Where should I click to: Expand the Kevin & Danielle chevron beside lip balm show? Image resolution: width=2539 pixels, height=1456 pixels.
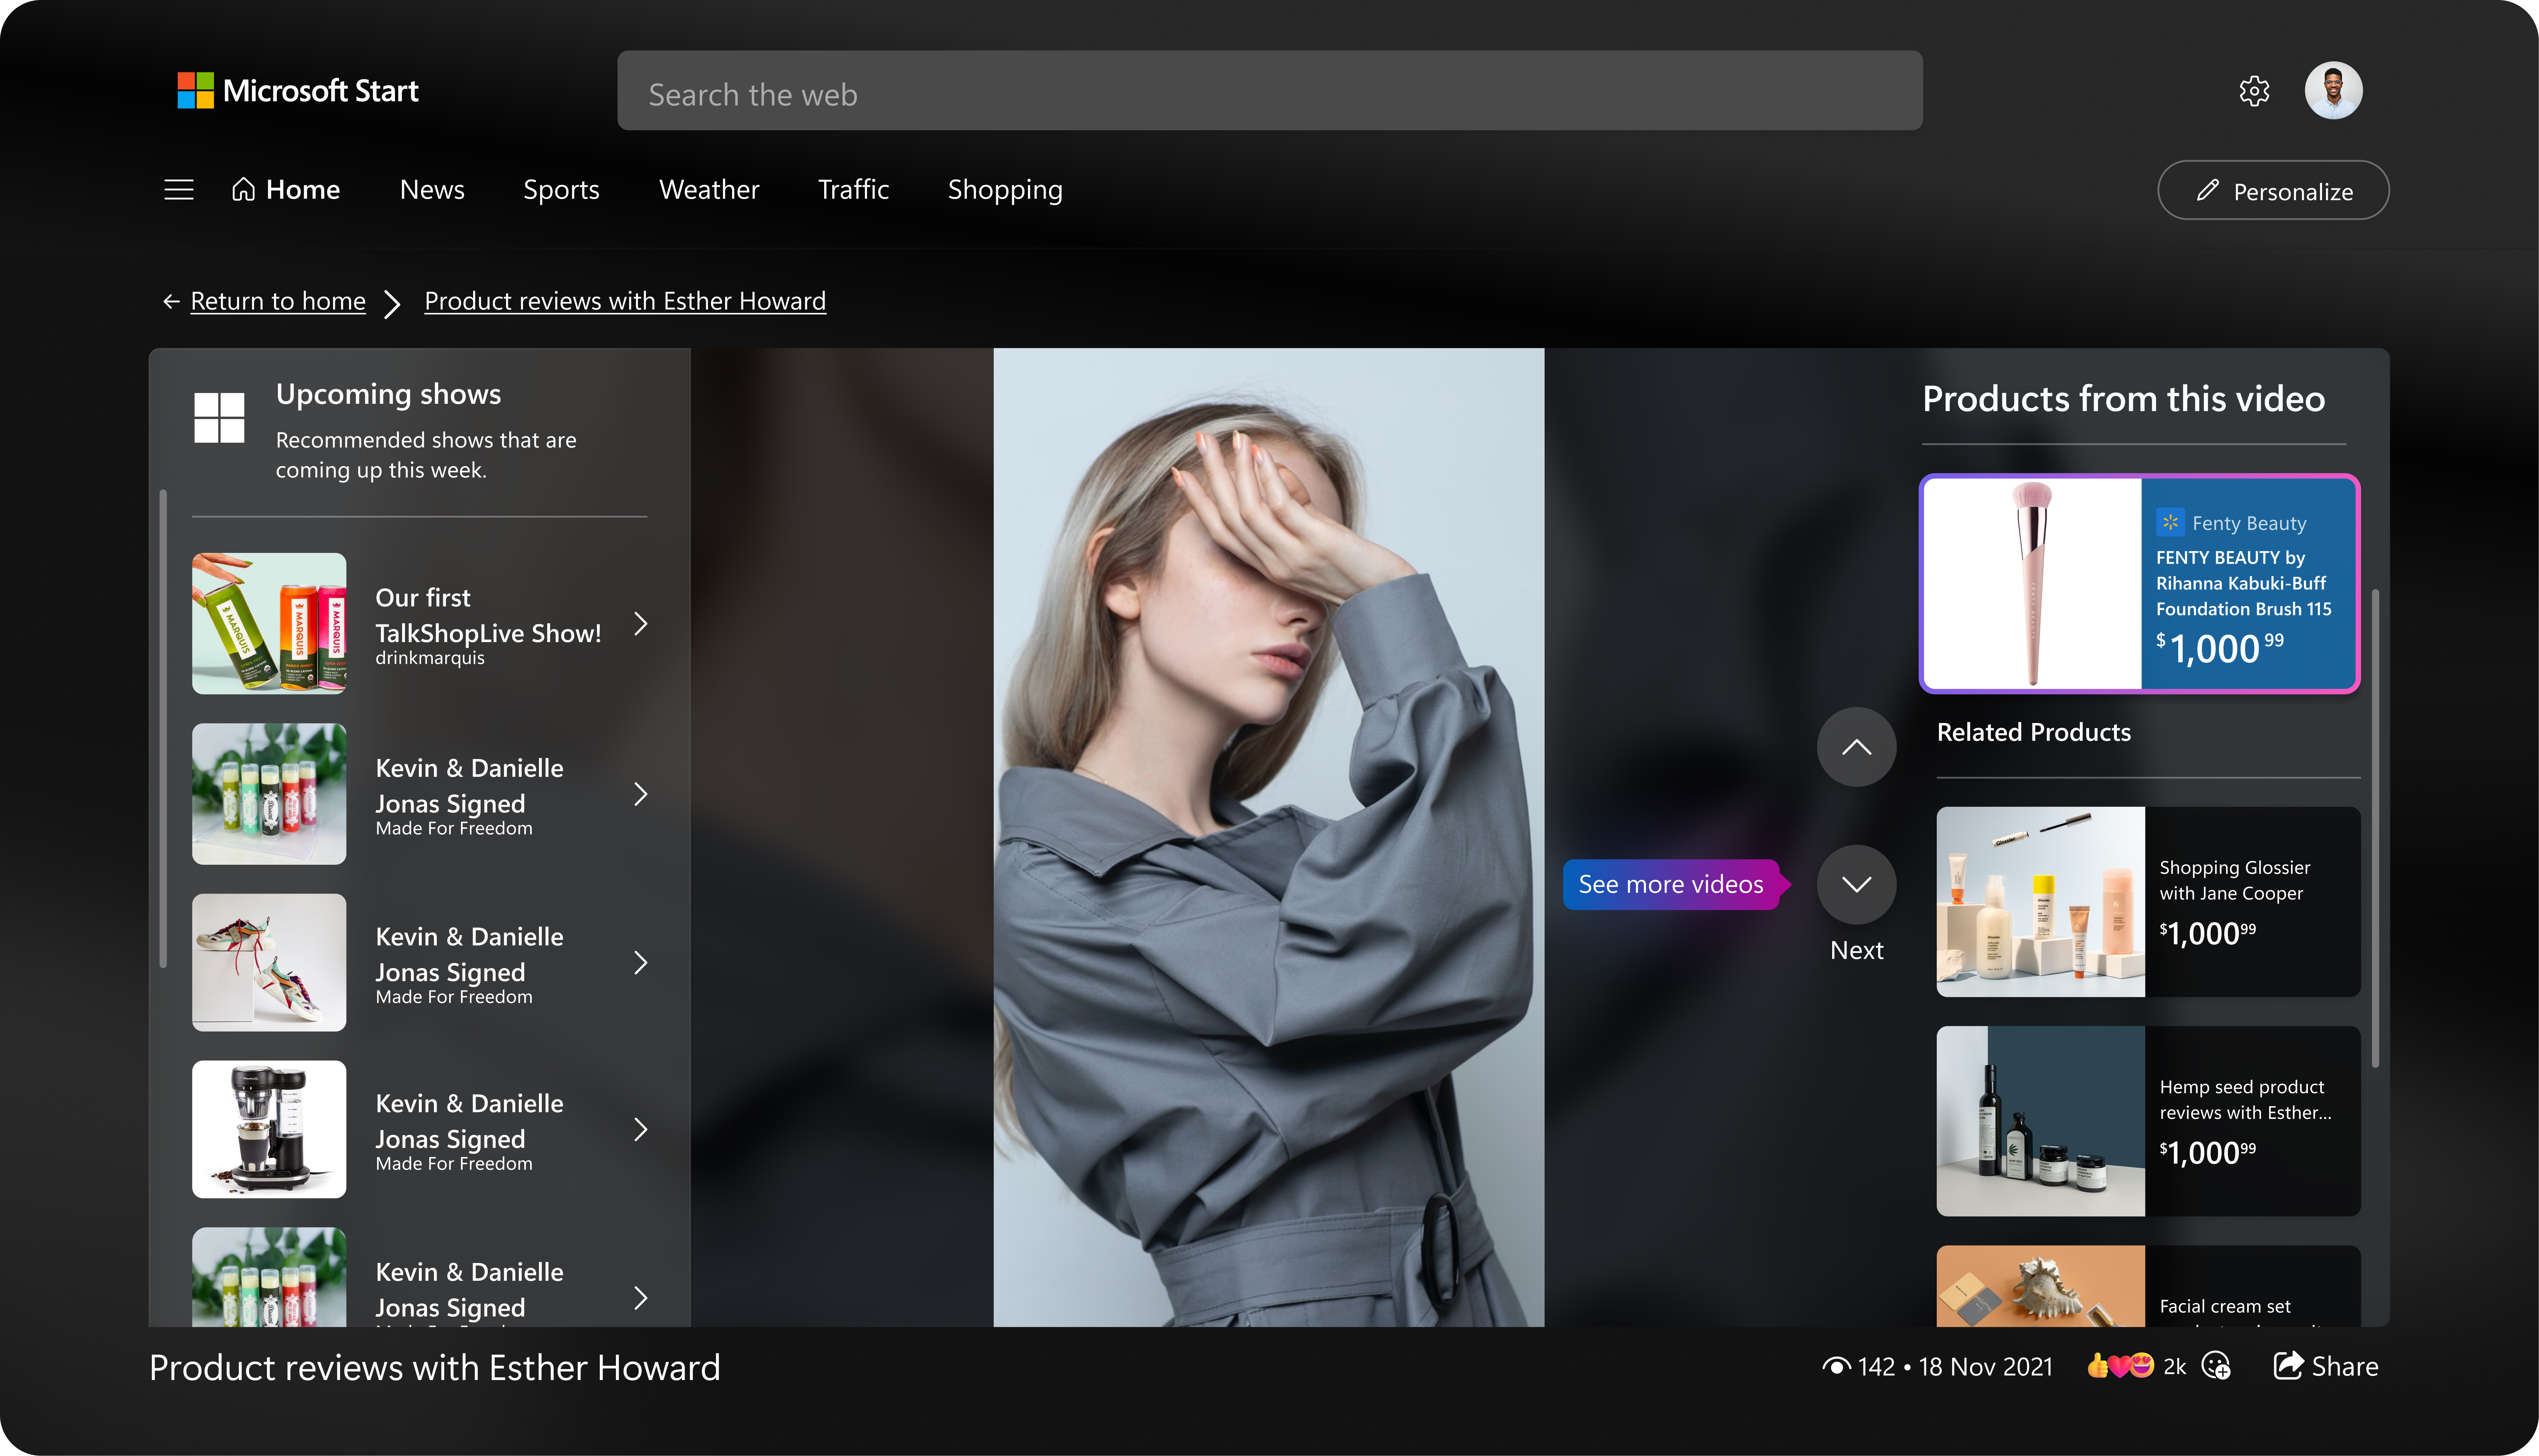[641, 794]
